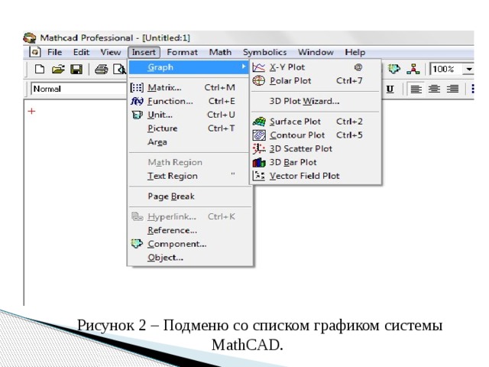
Task: Align text left in toolbar
Action: (416, 89)
